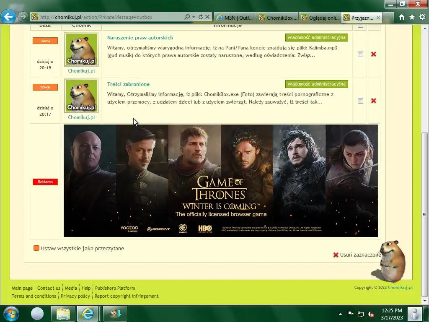Open Internet Explorer taskbar icon
Viewport: 429px width, 322px height.
(x=88, y=314)
